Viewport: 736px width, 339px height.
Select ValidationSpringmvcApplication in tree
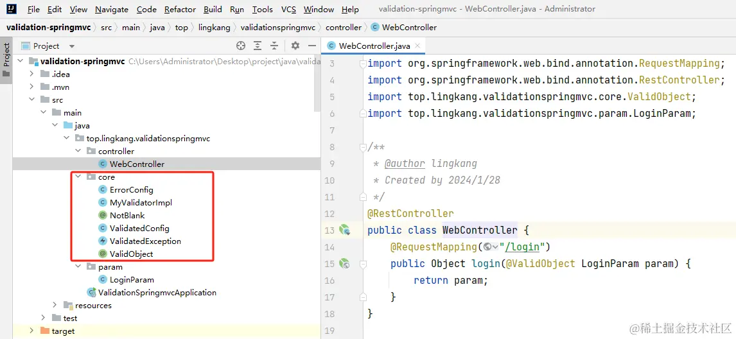[x=157, y=293]
